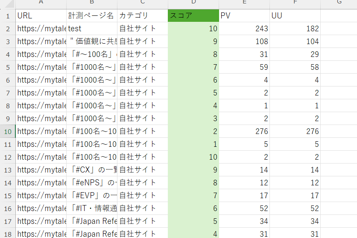Select the 「#IT・情報通 page name cell
The image size is (357, 238).
91,208
